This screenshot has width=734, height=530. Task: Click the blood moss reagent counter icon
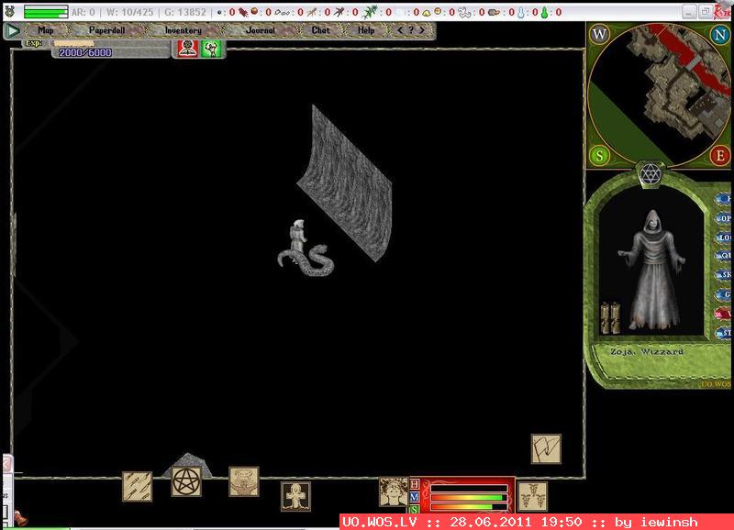click(242, 12)
